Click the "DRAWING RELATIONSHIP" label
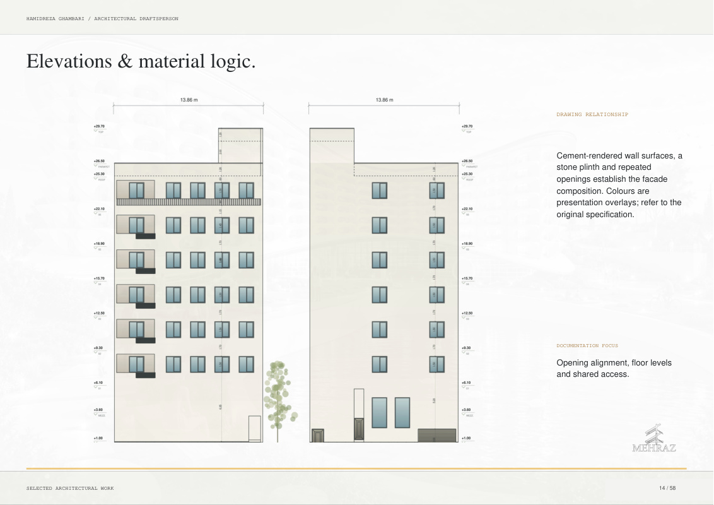714x505 pixels. (592, 114)
